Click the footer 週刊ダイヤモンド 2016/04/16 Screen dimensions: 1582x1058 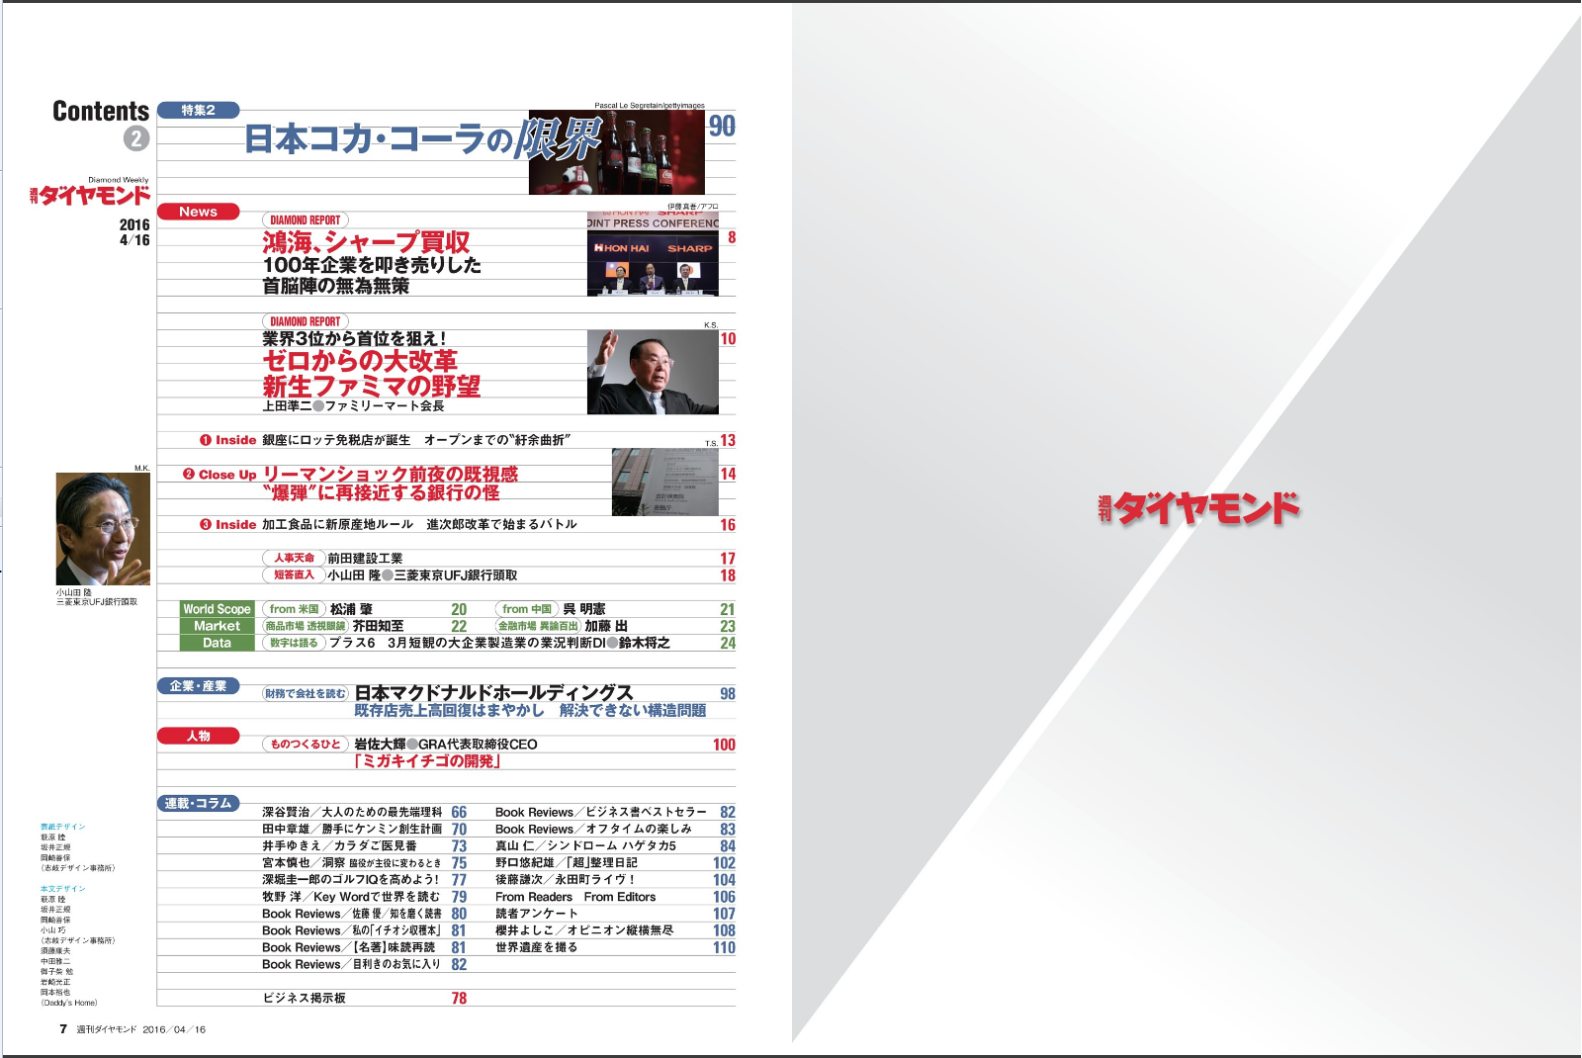pos(141,1029)
